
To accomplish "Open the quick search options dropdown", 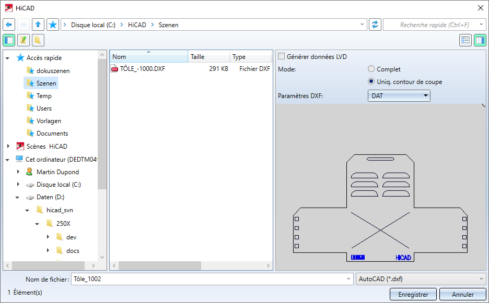I will 481,25.
